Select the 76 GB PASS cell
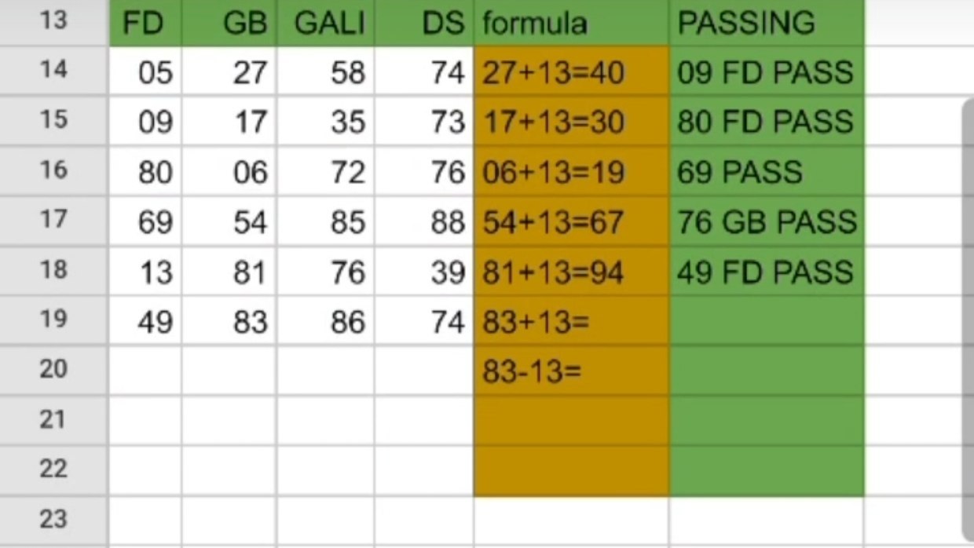The image size is (974, 548). coord(767,221)
